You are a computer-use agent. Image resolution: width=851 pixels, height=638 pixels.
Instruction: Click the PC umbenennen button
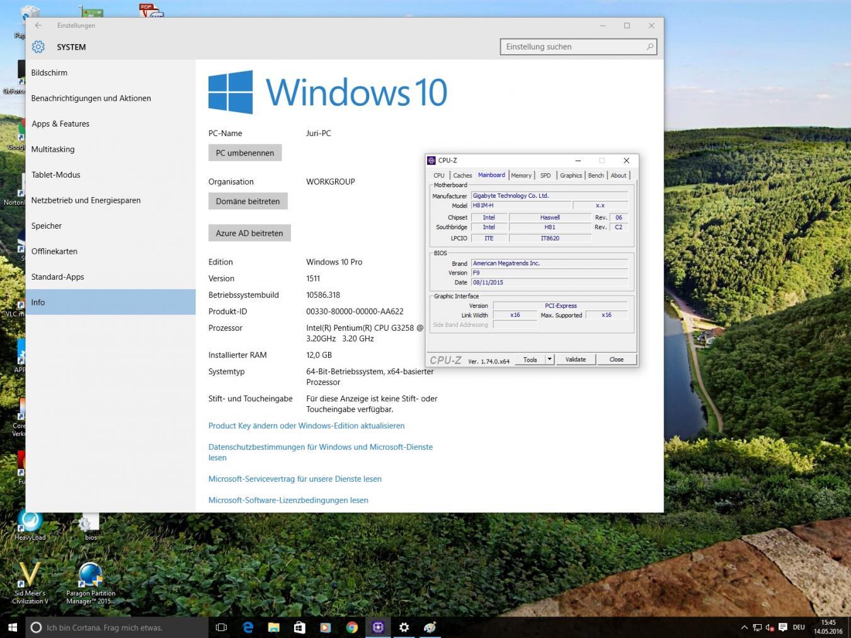(x=245, y=153)
